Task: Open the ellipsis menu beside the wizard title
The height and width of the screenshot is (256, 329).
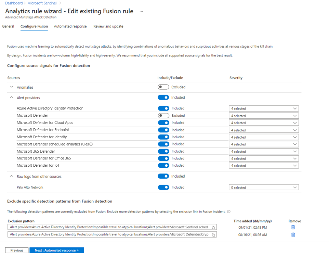Action: point(141,11)
